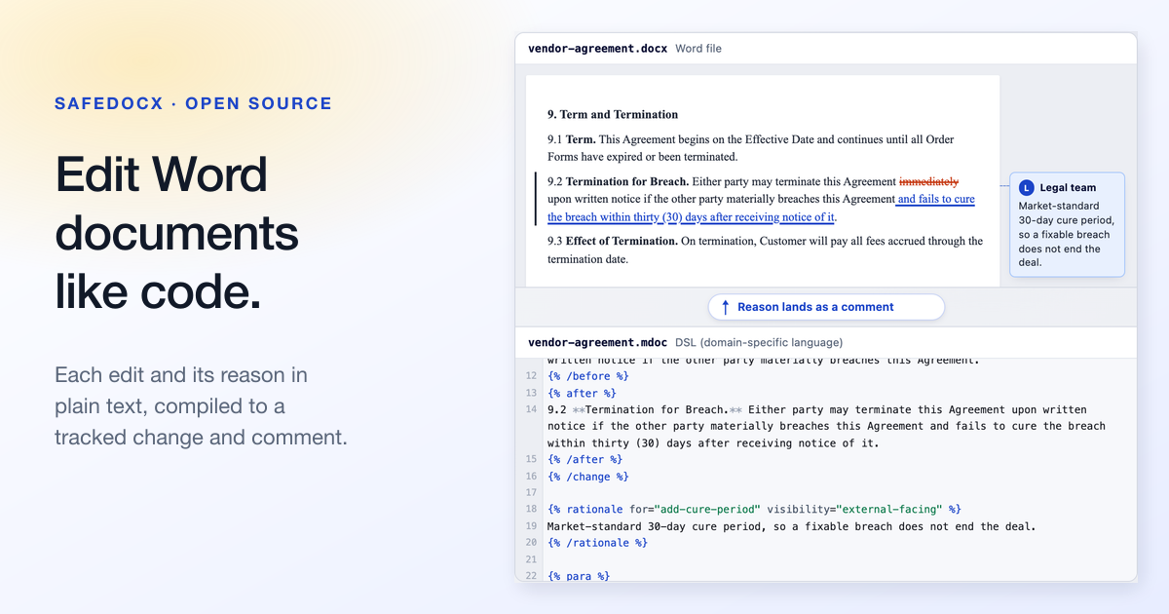Viewport: 1169px width, 614px height.
Task: Click the '9.1 Term.' clause label
Action: (x=571, y=139)
